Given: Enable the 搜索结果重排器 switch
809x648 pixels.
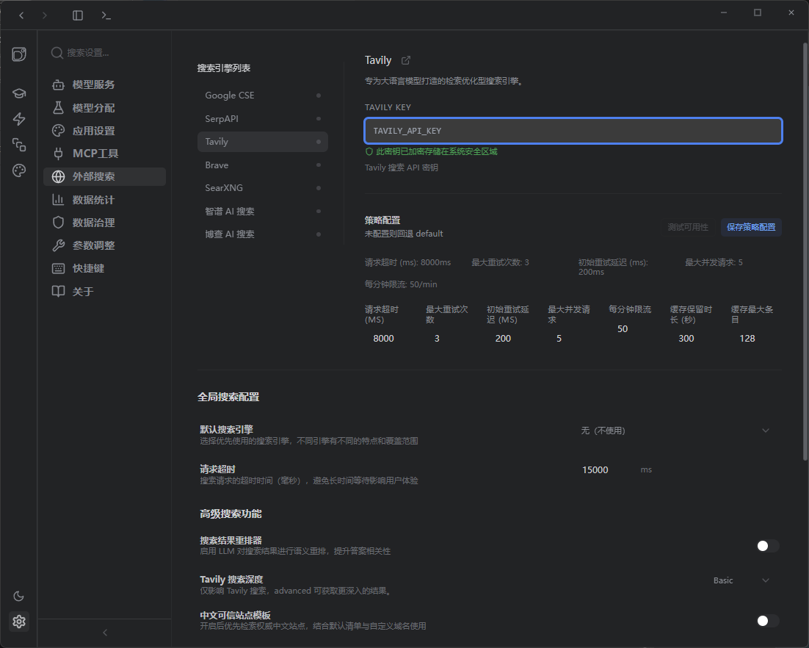Looking at the screenshot, I should pyautogui.click(x=767, y=546).
